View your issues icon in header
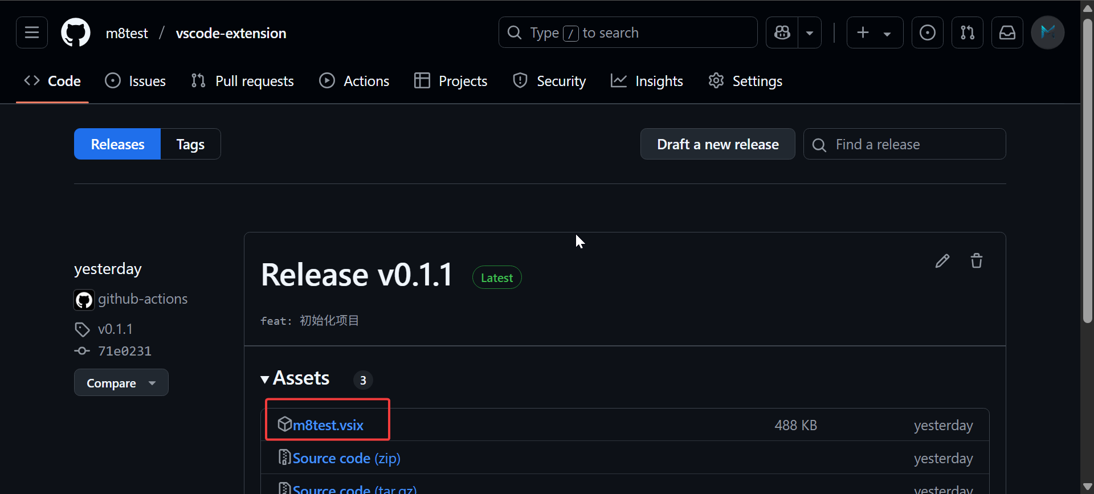Viewport: 1094px width, 494px height. pos(928,32)
